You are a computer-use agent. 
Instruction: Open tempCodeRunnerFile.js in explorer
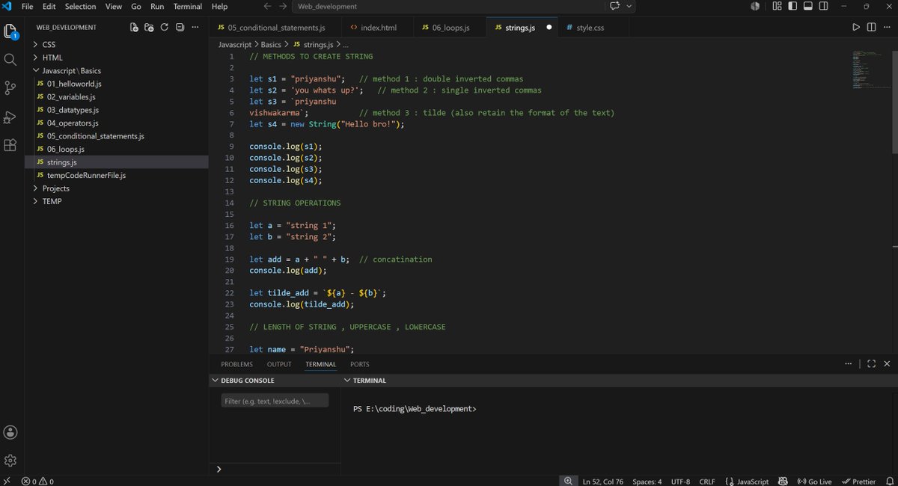(86, 175)
